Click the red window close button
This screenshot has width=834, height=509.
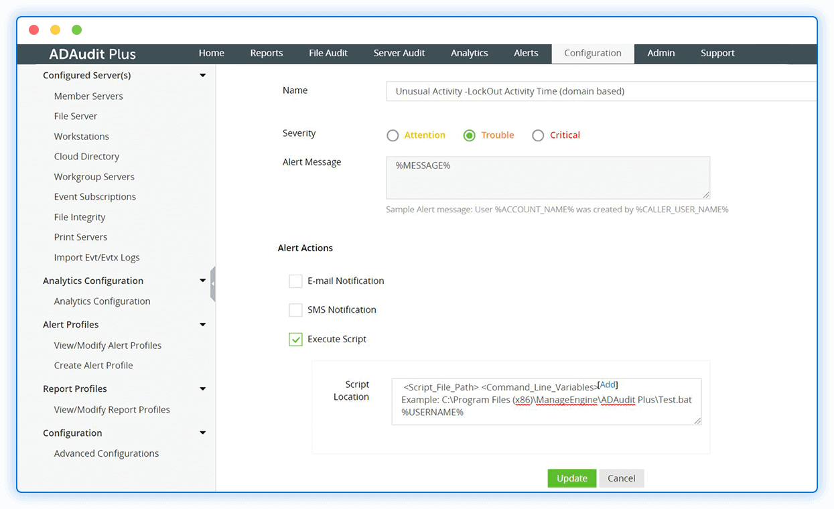pos(34,29)
